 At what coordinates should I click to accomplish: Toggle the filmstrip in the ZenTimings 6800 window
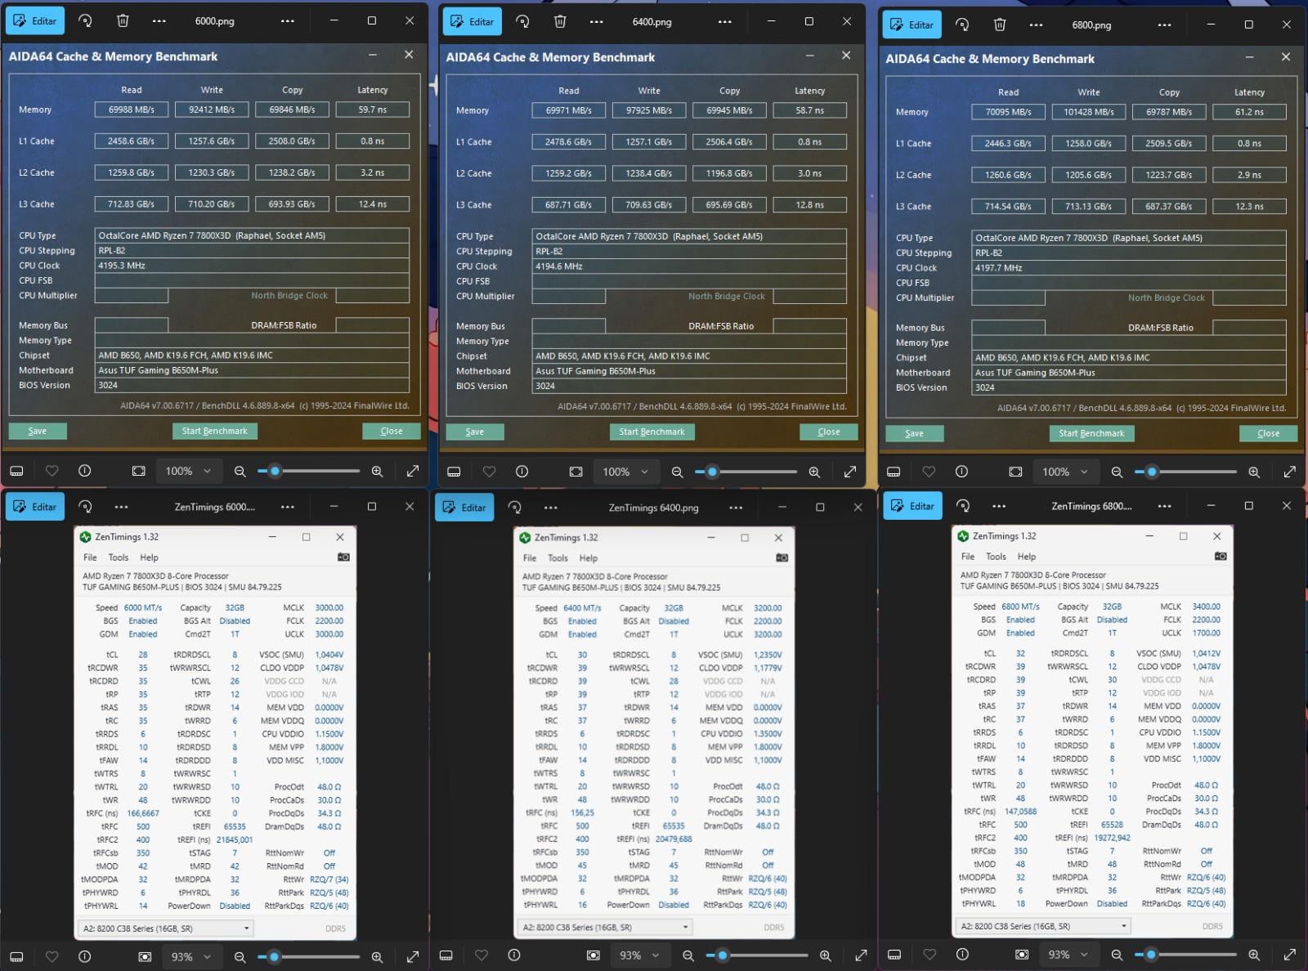[x=894, y=955]
